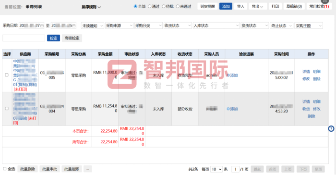Open the 换货状态 dropdown

254,26
